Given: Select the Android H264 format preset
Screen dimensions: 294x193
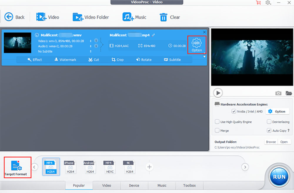Looking at the screenshot, I should pos(90,167).
